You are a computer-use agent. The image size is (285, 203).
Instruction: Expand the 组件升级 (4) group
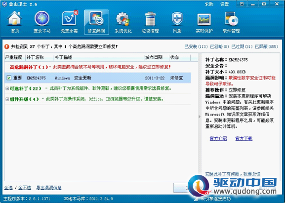click(7, 99)
